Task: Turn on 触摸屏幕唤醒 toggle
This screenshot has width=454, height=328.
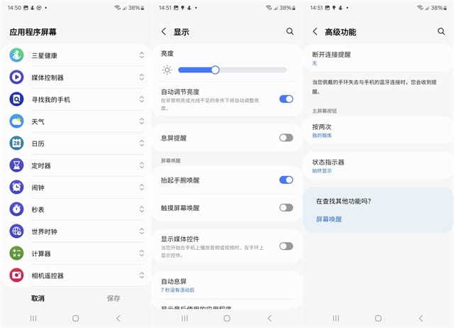Action: pos(286,207)
